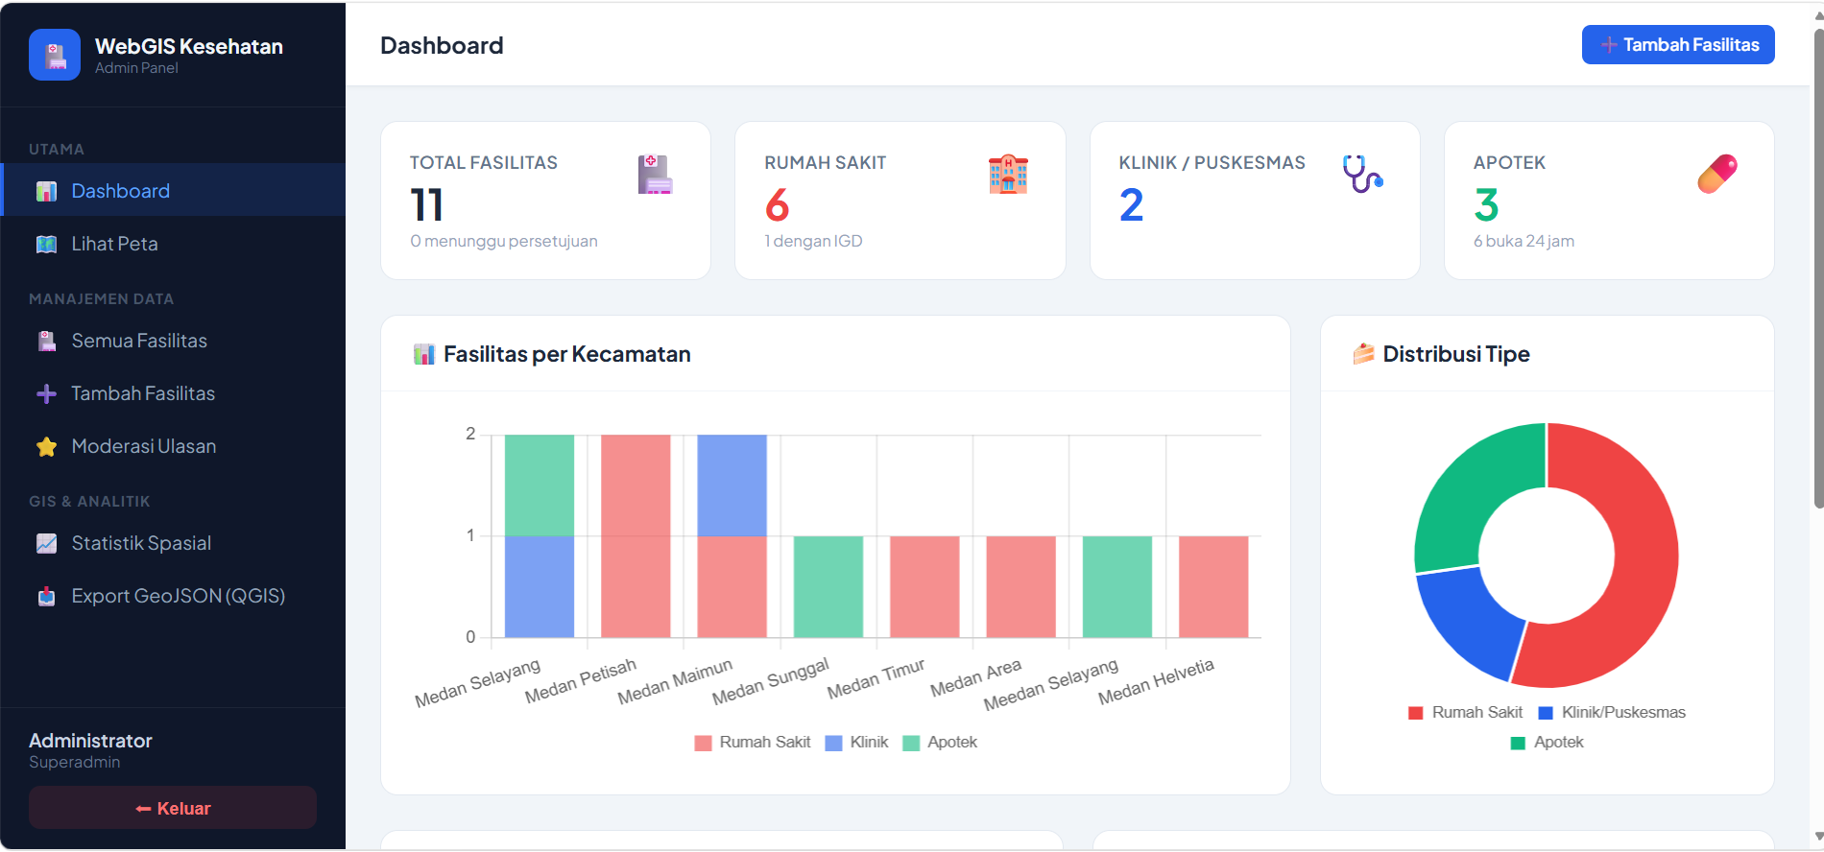Viewport: 1824px width, 852px height.
Task: Open Export GeoJSON (QGIS) menu entry
Action: (174, 596)
